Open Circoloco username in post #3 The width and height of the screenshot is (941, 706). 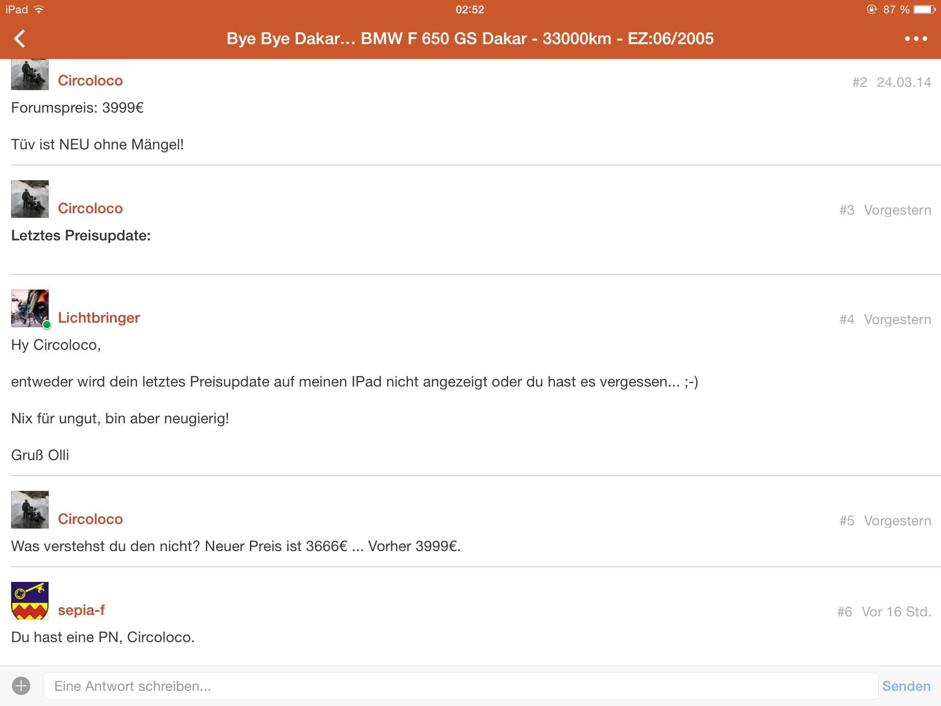(x=91, y=208)
